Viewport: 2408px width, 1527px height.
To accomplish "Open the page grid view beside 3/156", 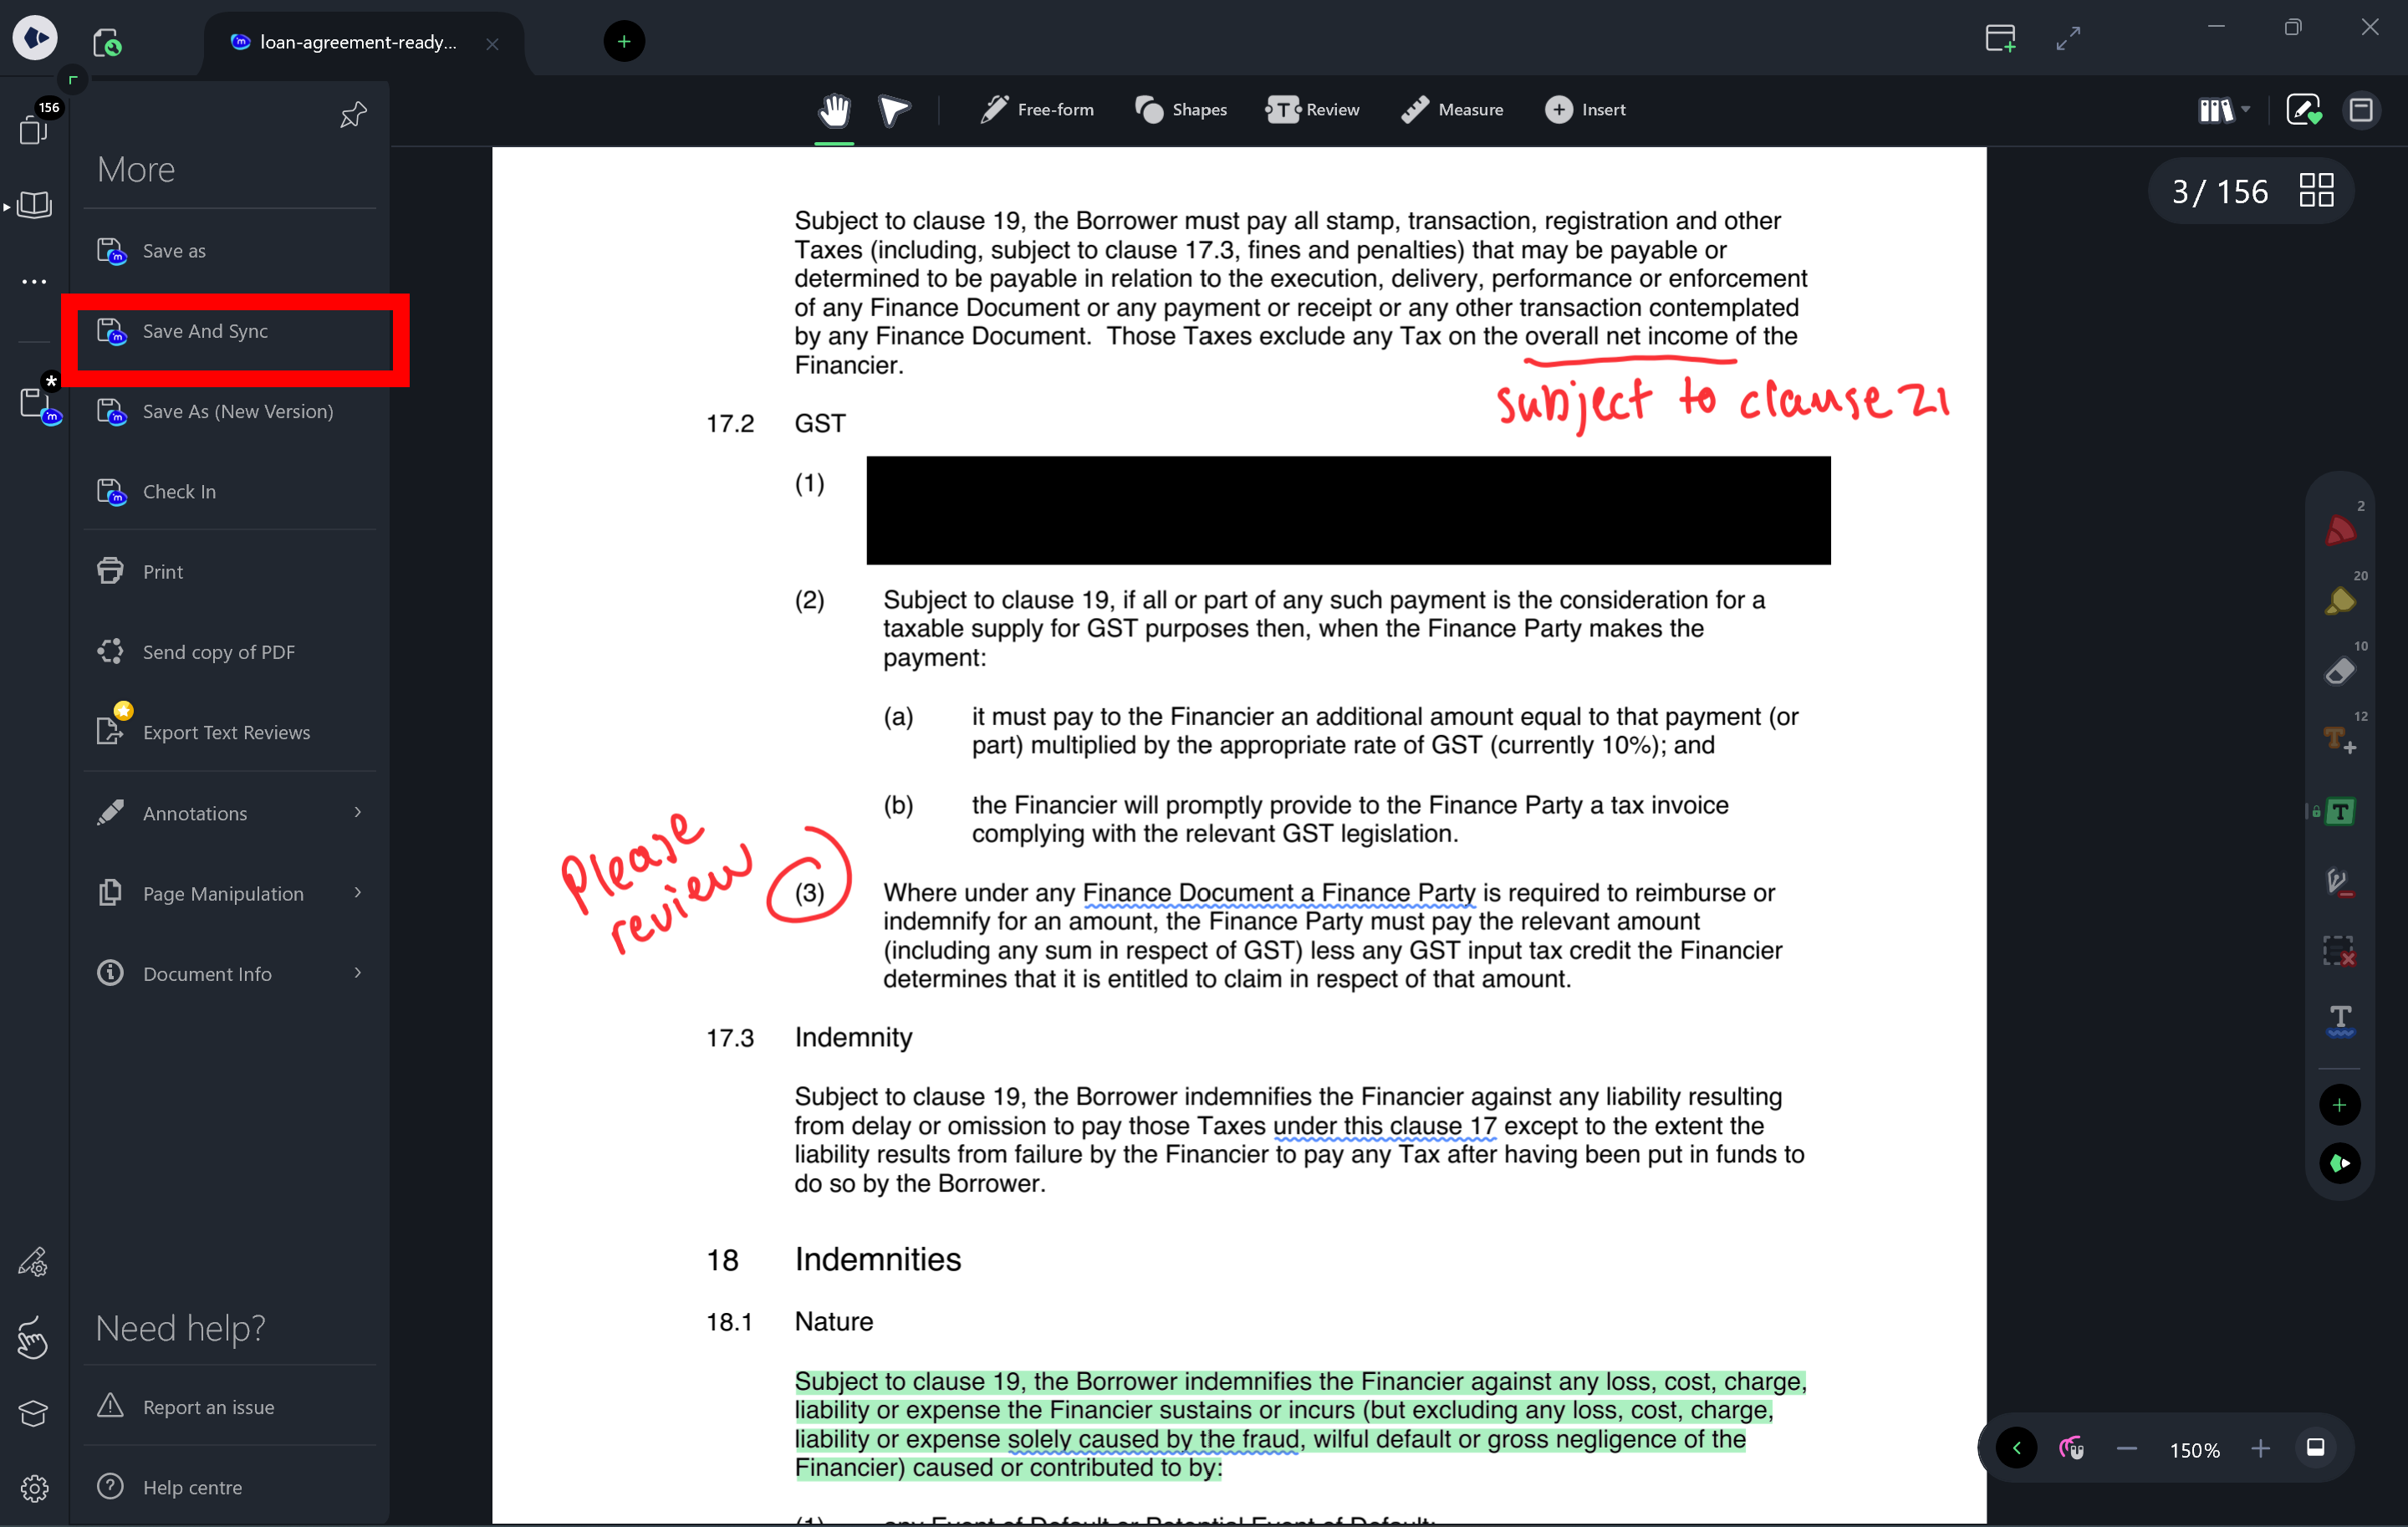I will (x=2316, y=189).
